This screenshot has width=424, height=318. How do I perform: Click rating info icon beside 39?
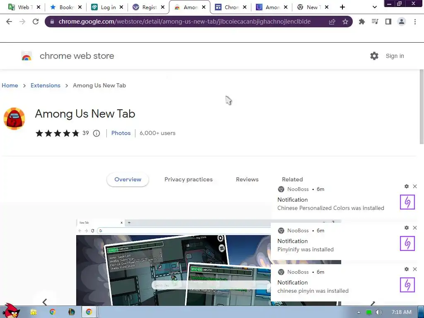96,133
